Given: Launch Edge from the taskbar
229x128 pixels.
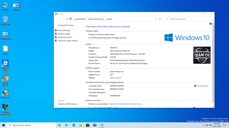Looking at the screenshot, I should click(74, 125).
